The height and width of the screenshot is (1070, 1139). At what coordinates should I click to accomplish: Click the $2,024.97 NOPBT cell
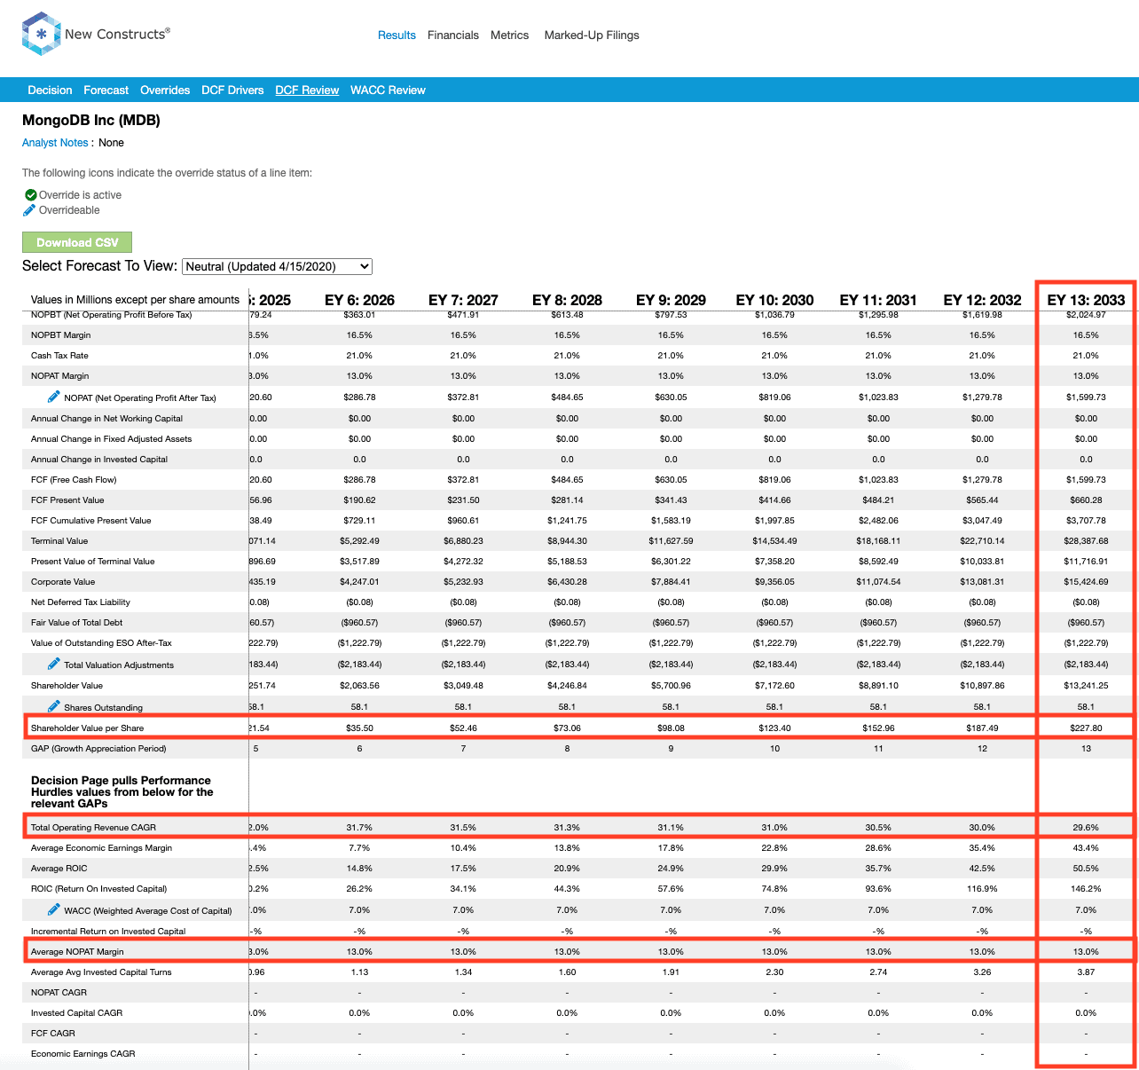(x=1086, y=315)
